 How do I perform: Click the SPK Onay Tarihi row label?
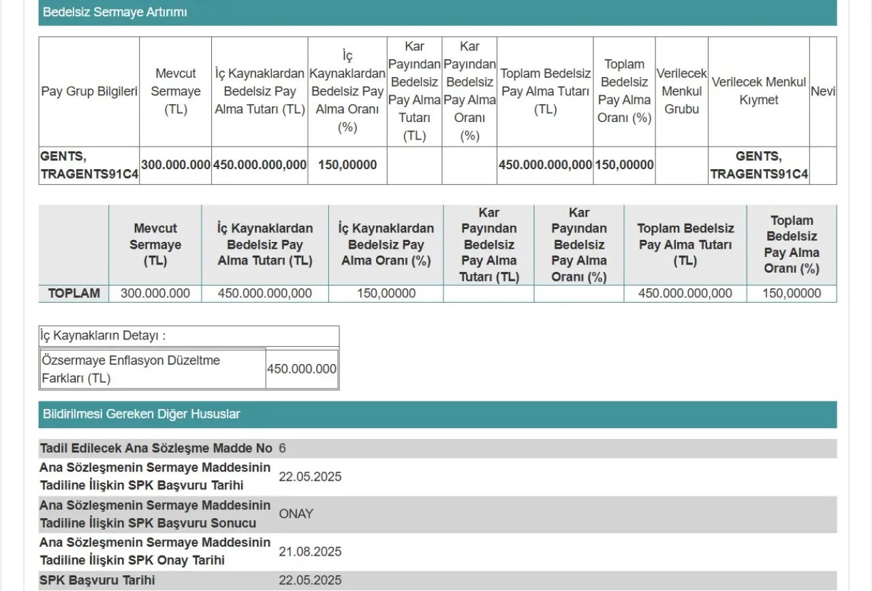click(x=155, y=551)
